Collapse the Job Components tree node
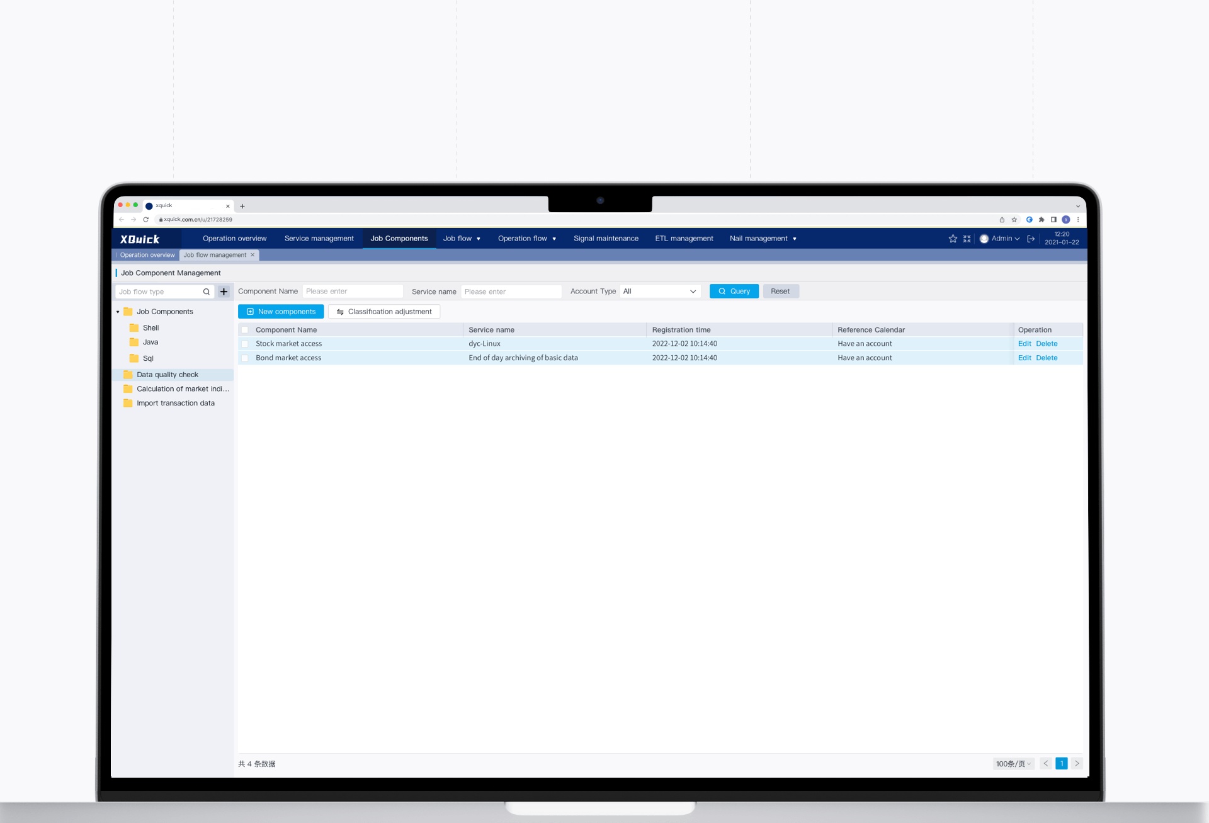This screenshot has height=823, width=1209. 118,312
